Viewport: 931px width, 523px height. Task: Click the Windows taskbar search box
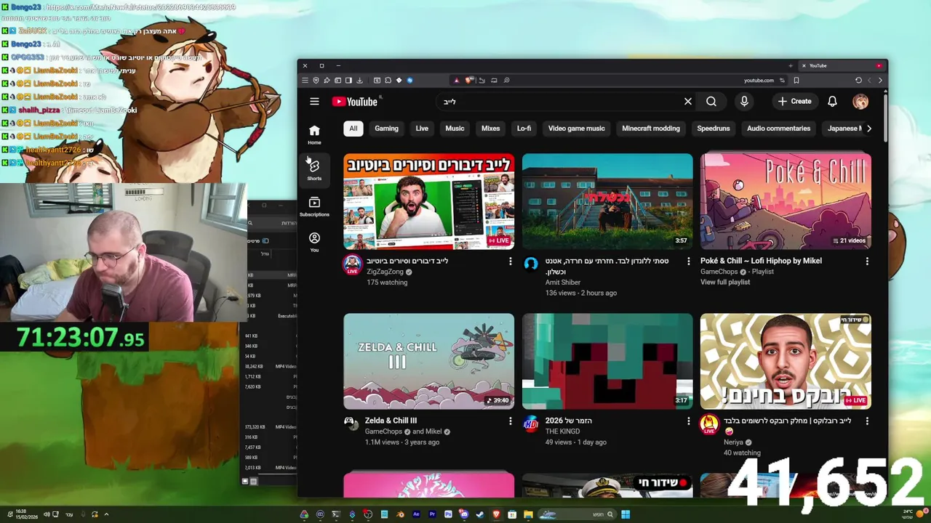pyautogui.click(x=578, y=514)
